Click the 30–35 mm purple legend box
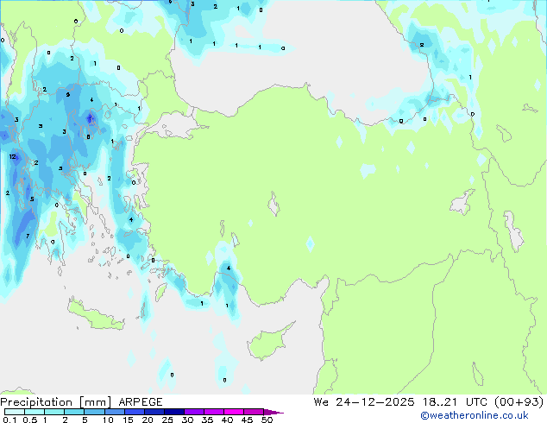Screen dimensions: 547x423 (x=194, y=412)
